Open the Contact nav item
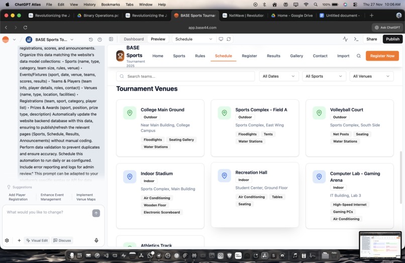The height and width of the screenshot is (263, 405). pyautogui.click(x=320, y=56)
